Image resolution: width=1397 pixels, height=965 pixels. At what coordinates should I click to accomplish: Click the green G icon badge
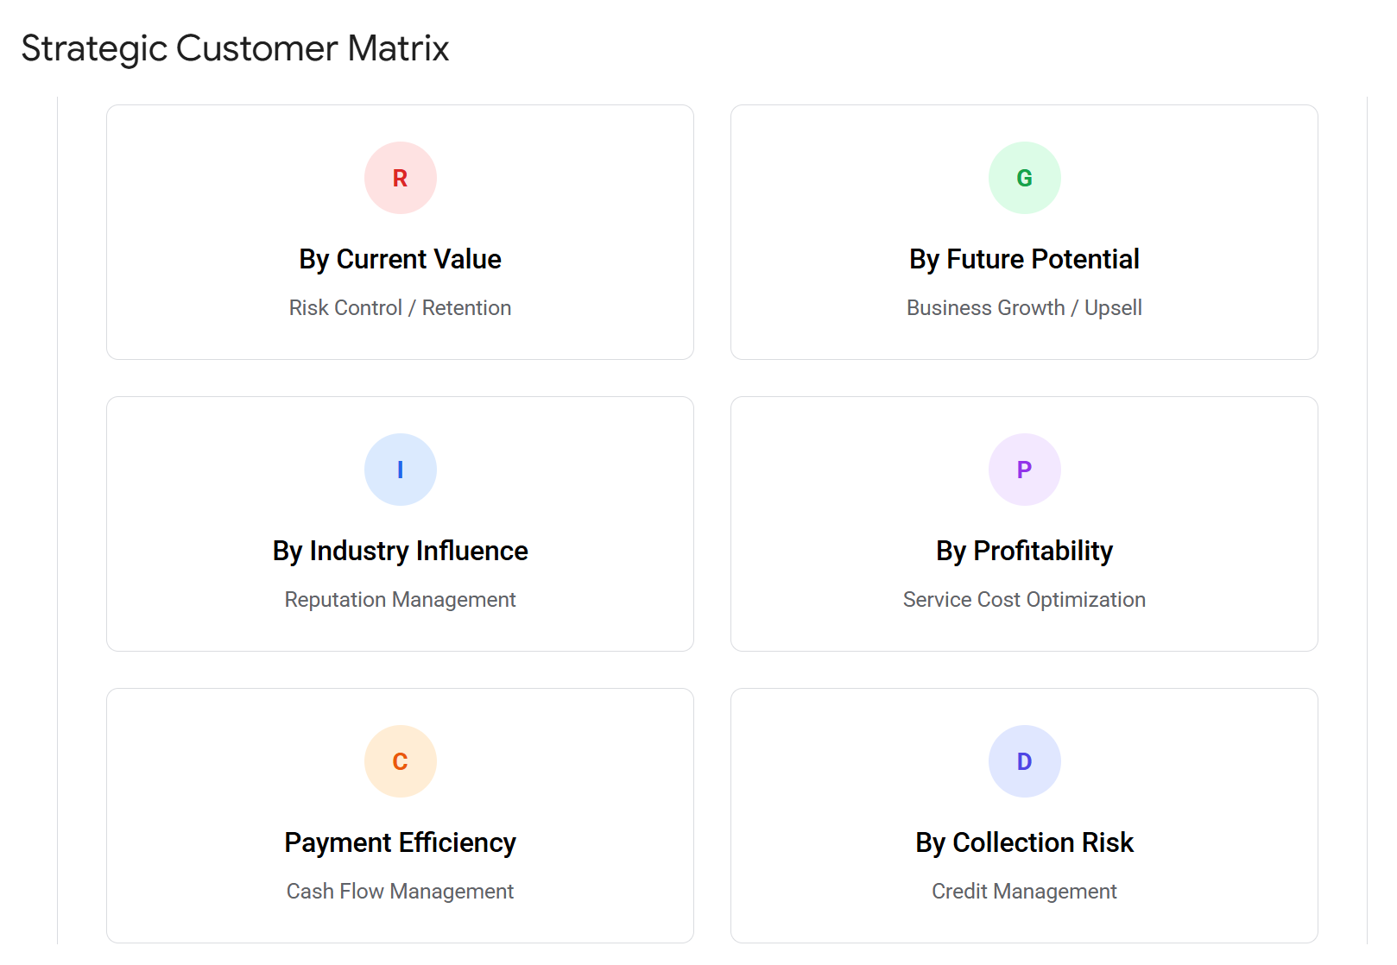(x=1024, y=177)
